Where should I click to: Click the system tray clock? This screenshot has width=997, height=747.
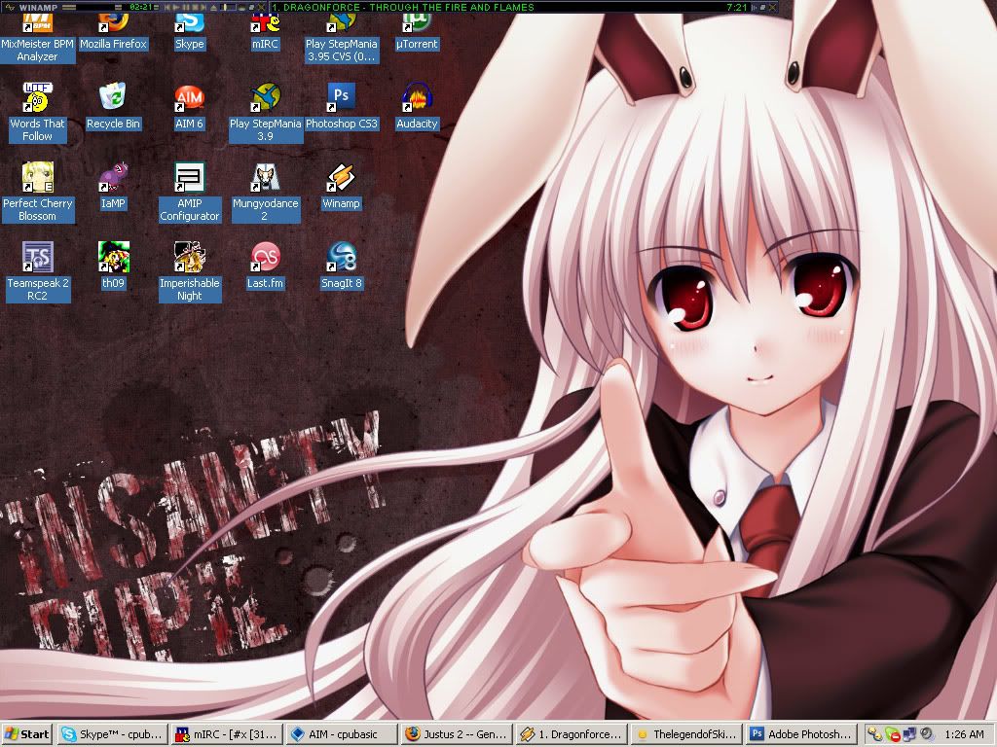click(962, 734)
